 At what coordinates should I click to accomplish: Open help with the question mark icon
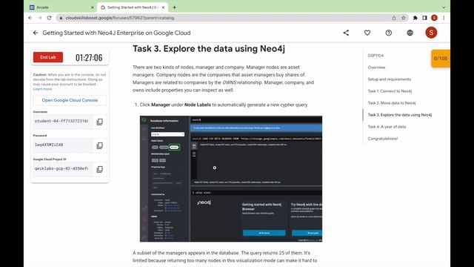(x=389, y=33)
